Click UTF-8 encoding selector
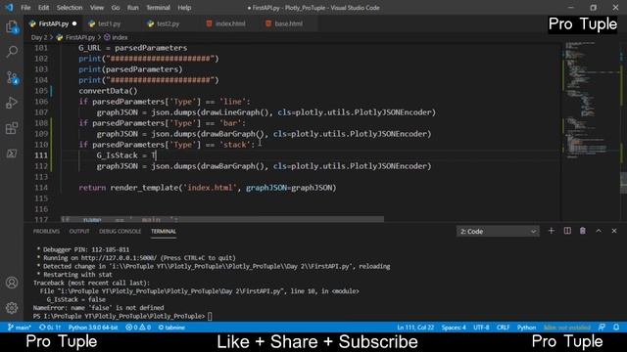Viewport: 627px width, 352px height. point(481,328)
